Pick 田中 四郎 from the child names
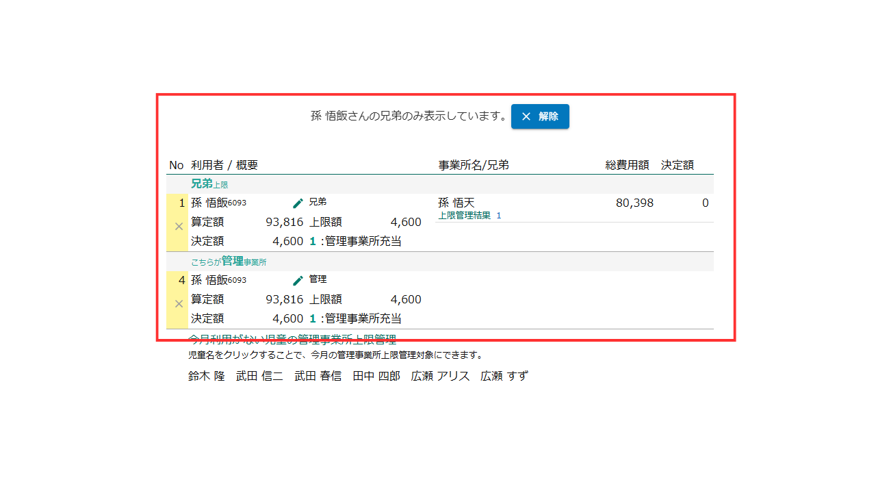This screenshot has height=493, width=876. tap(376, 376)
